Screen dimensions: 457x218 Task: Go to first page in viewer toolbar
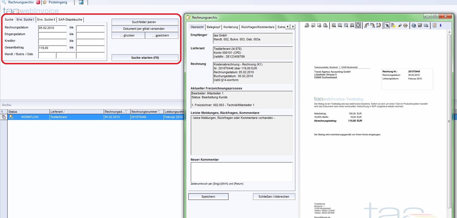click(x=307, y=25)
